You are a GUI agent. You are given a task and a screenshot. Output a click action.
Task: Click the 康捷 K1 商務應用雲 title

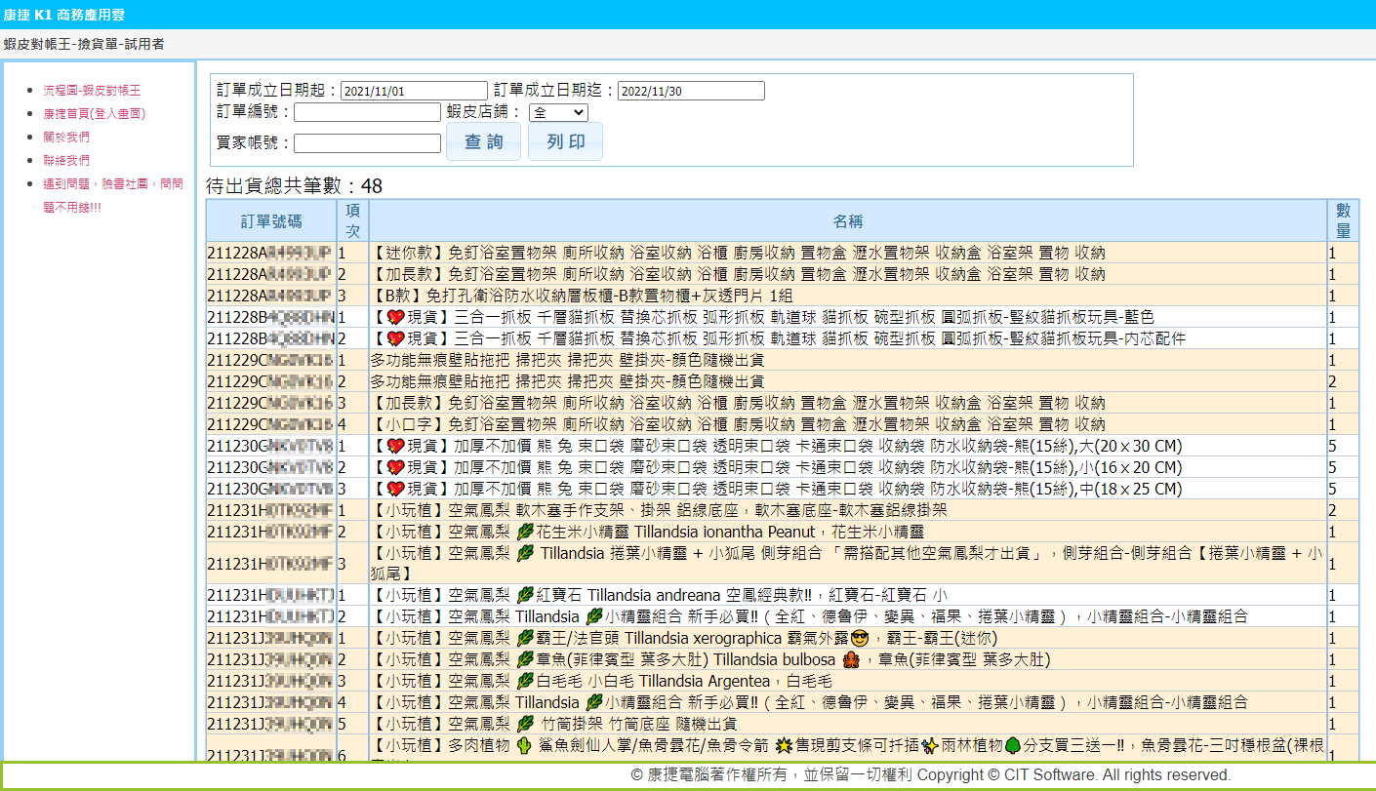coord(63,16)
